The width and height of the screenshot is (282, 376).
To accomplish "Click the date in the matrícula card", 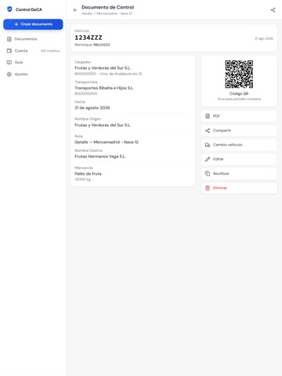I will [264, 38].
